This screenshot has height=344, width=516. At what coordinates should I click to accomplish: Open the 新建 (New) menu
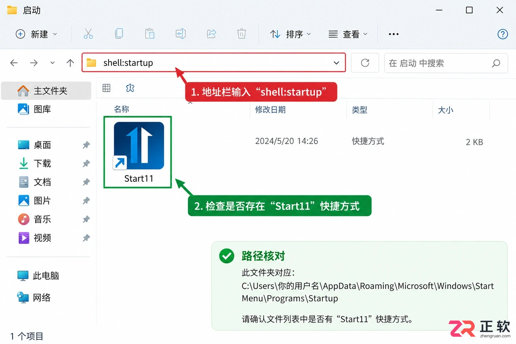pos(36,34)
